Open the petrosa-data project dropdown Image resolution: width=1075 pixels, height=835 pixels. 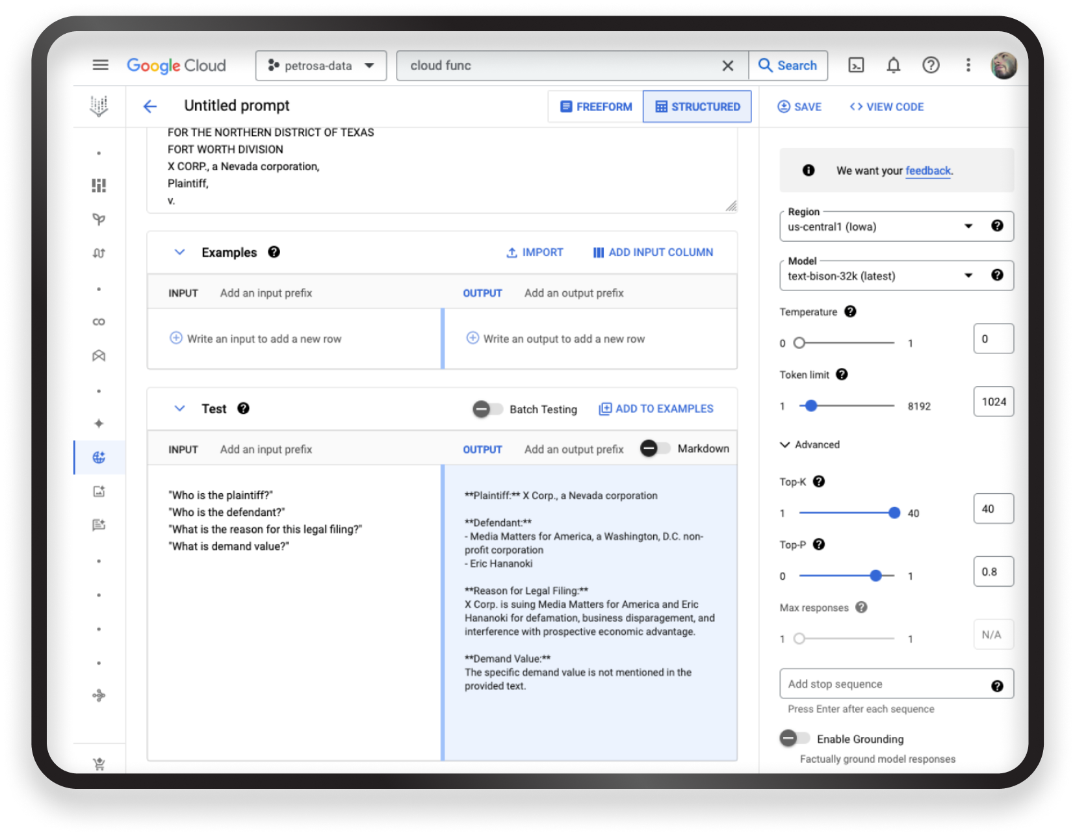click(x=321, y=66)
